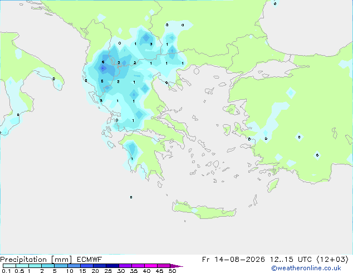Click the legend label "25"
Viewport: 353px width, 273px height.
108,271
